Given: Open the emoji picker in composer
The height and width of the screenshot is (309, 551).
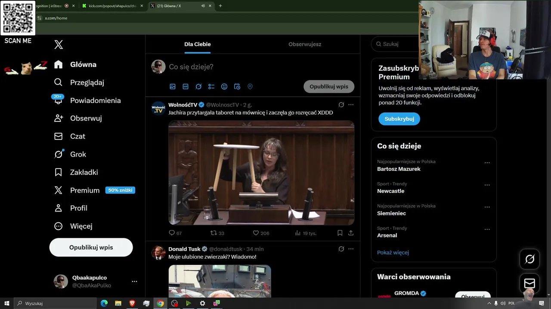Looking at the screenshot, I should point(224,87).
